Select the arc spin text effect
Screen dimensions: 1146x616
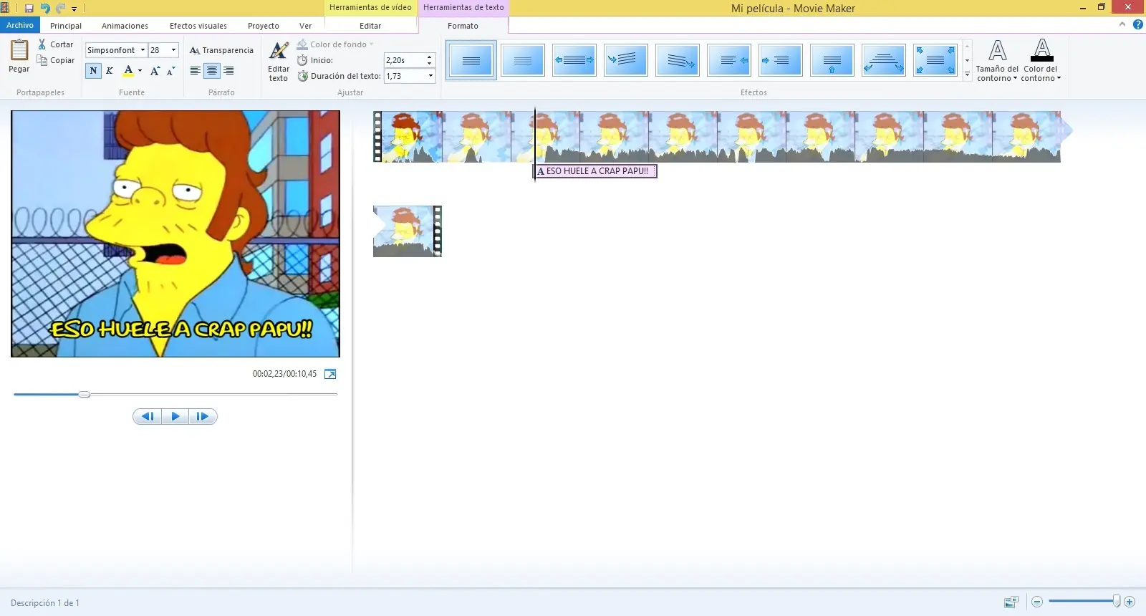pos(884,60)
